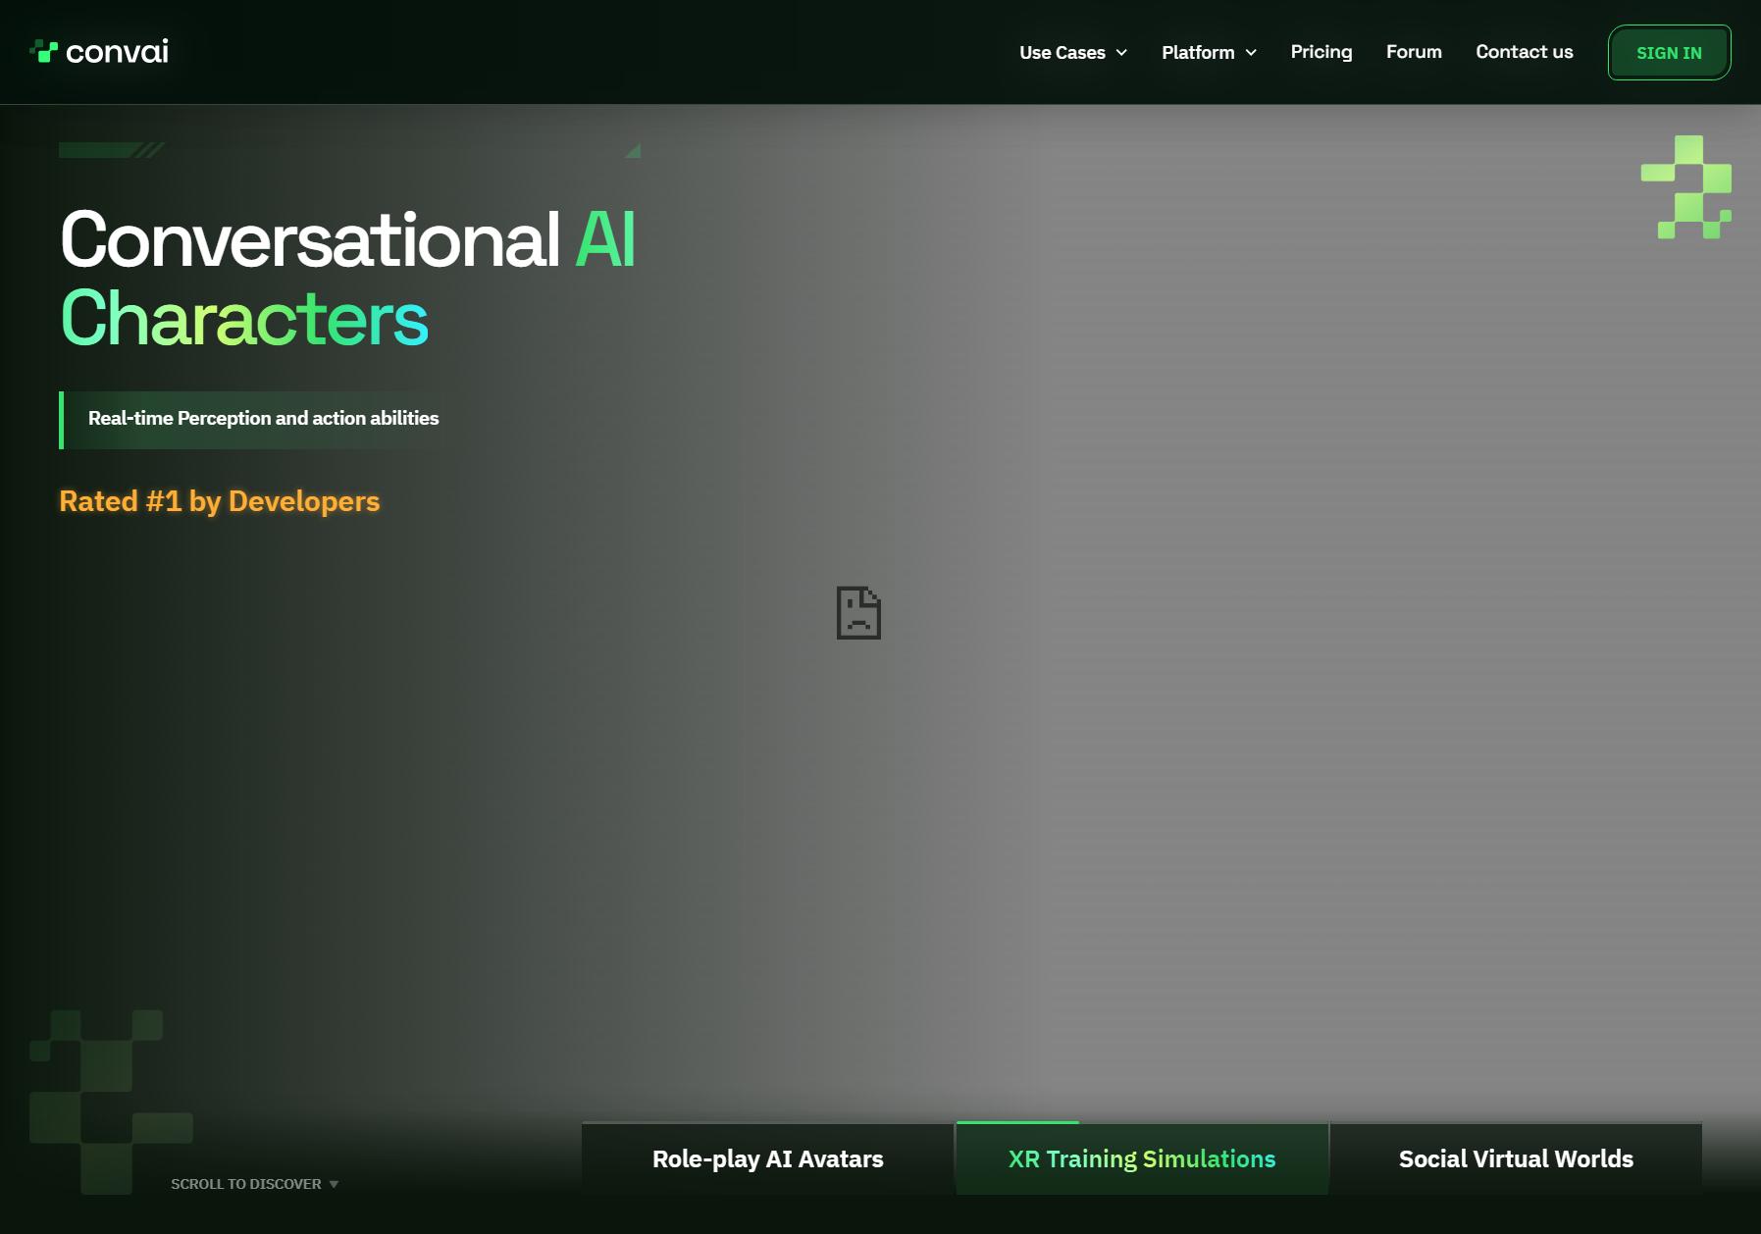This screenshot has height=1234, width=1761.
Task: Select the Social Virtual Worlds tab
Action: (1516, 1158)
